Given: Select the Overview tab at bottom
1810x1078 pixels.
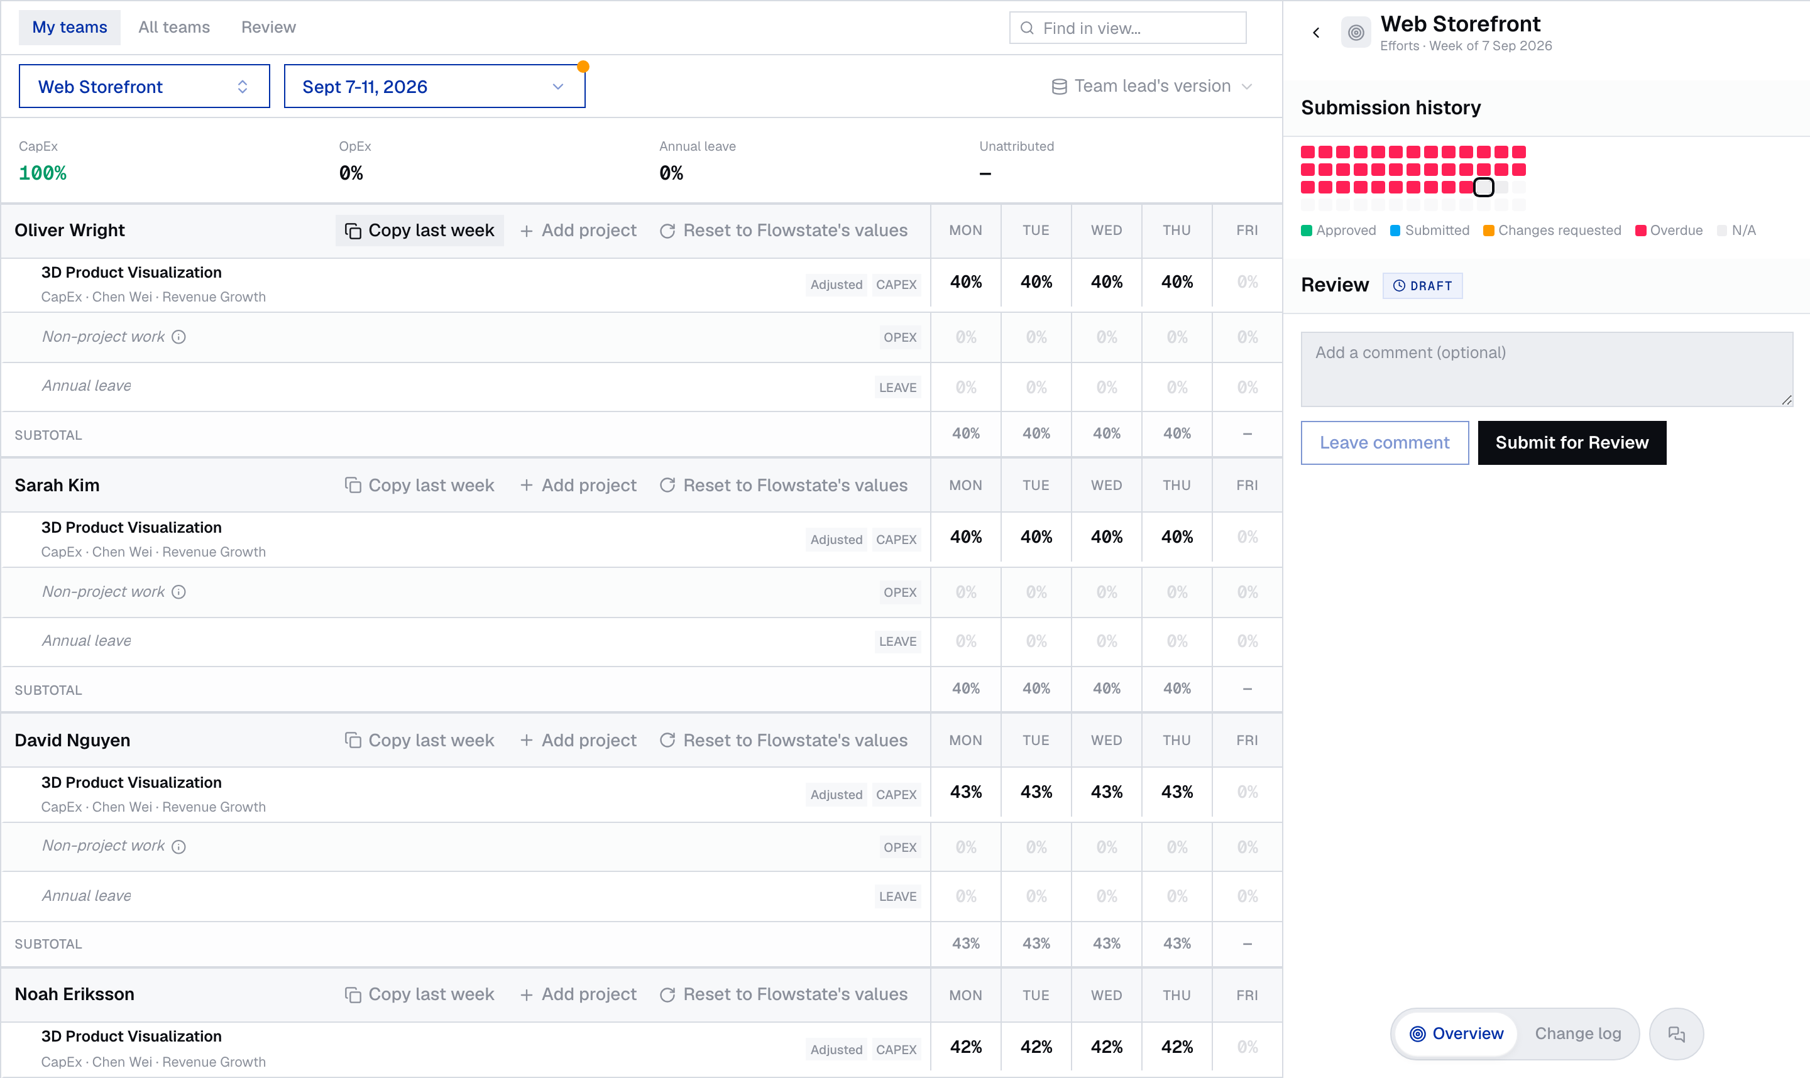Looking at the screenshot, I should pos(1457,1033).
